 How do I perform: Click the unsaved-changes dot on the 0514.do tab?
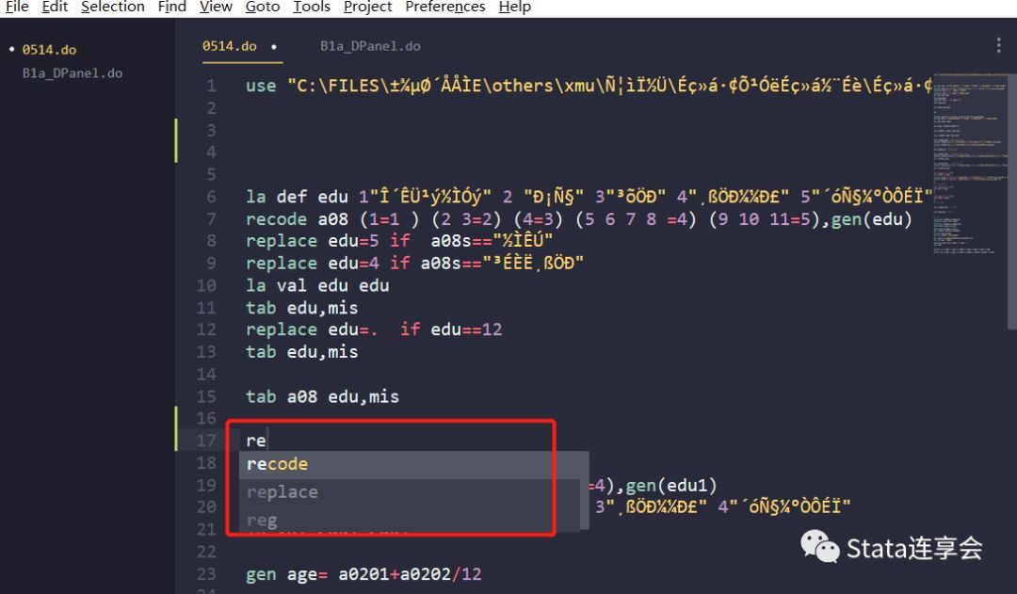(x=273, y=44)
